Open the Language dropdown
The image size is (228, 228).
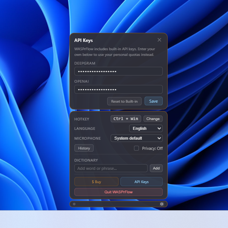(146, 128)
